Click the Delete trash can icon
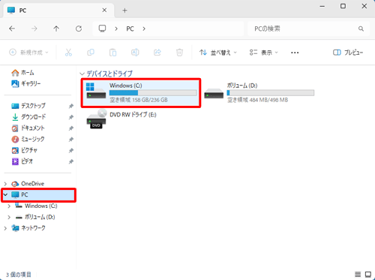The height and width of the screenshot is (280, 375). (179, 53)
